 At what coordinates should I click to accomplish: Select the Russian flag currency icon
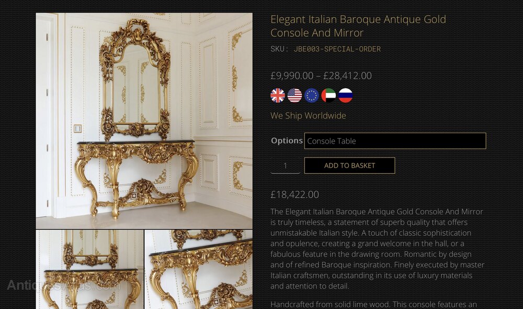point(346,96)
